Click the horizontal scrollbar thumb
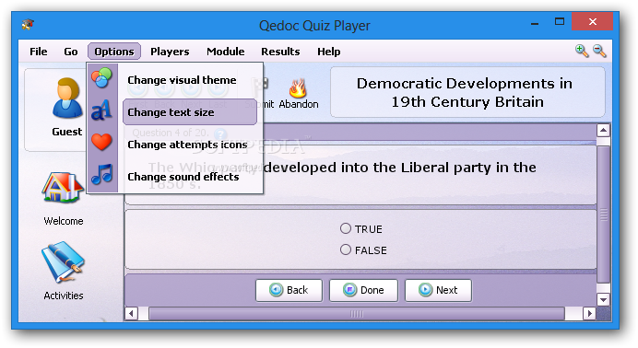The image size is (638, 348). tap(357, 314)
